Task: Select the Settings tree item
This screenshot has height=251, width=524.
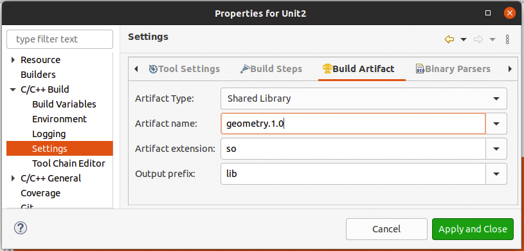Action: [x=60, y=149]
